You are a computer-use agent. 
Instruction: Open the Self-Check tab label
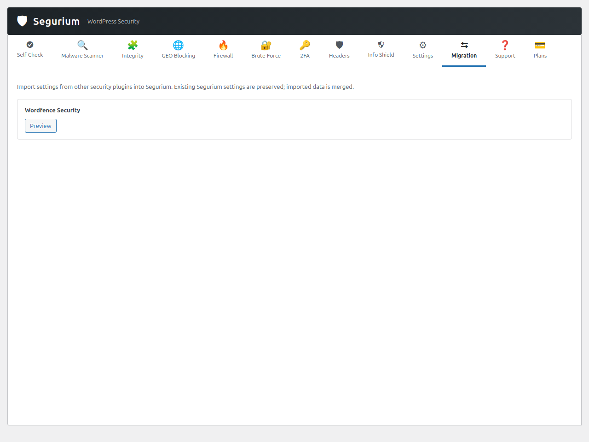click(x=30, y=55)
